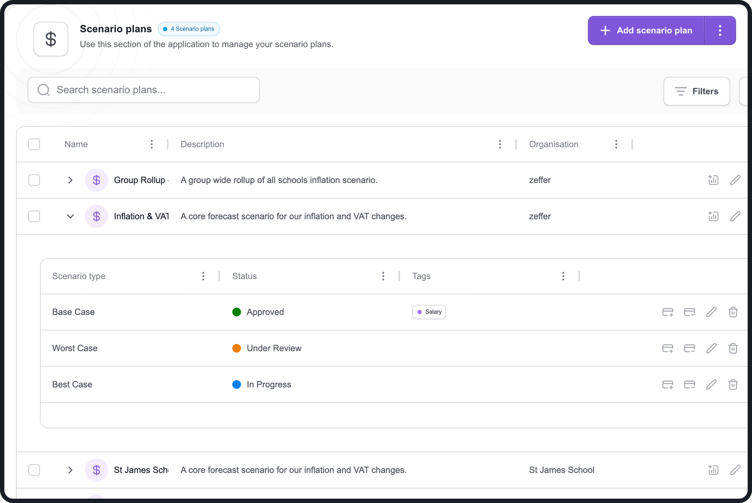Click remove-card icon in Best Case row
This screenshot has width=752, height=503.
point(690,384)
